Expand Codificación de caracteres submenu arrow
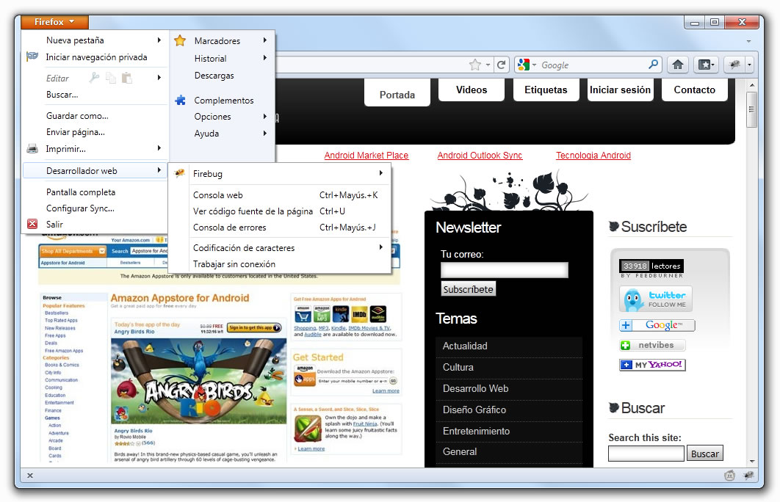Screen dimensions: 780x502 (380, 247)
